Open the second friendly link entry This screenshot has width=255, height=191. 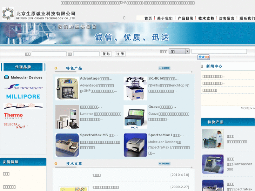(9, 187)
